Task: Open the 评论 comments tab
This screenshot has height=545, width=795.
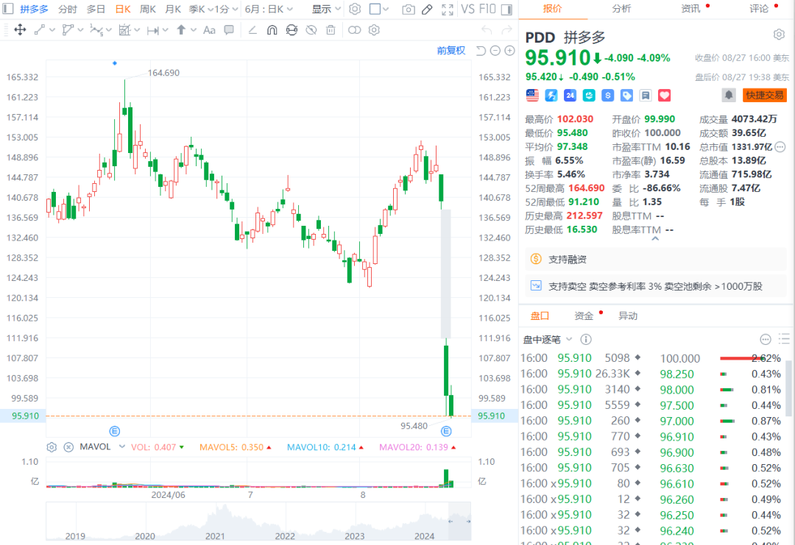Action: 759,9
